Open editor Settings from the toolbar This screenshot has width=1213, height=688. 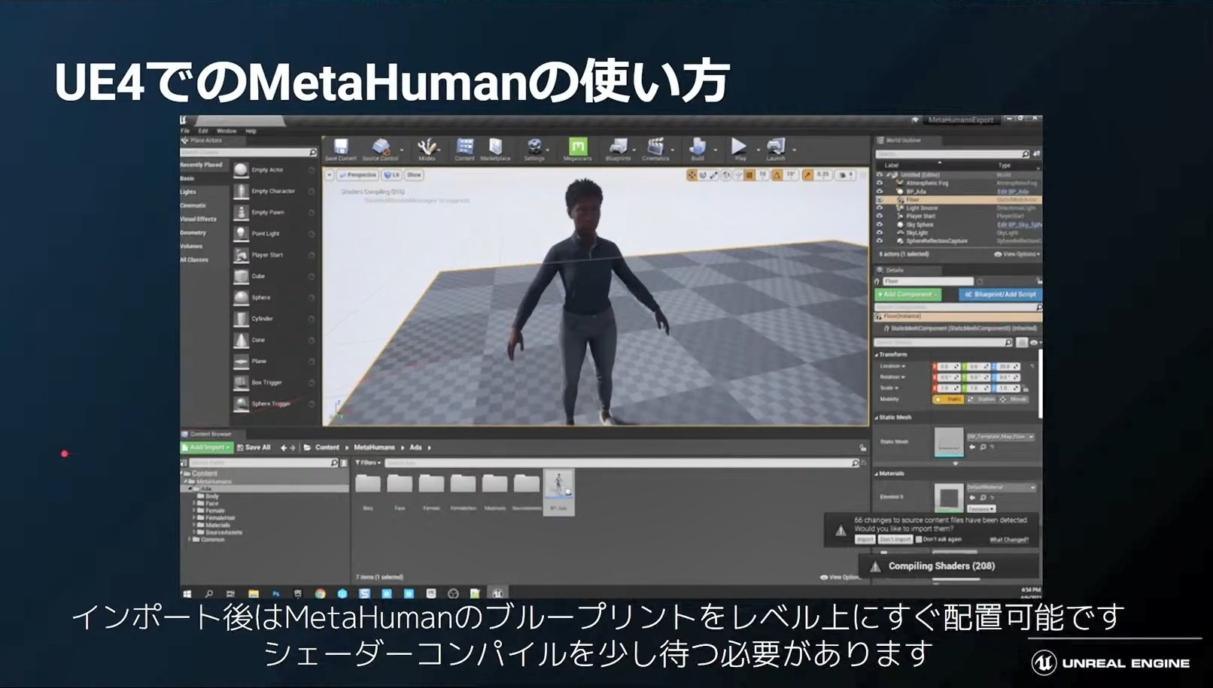point(534,147)
